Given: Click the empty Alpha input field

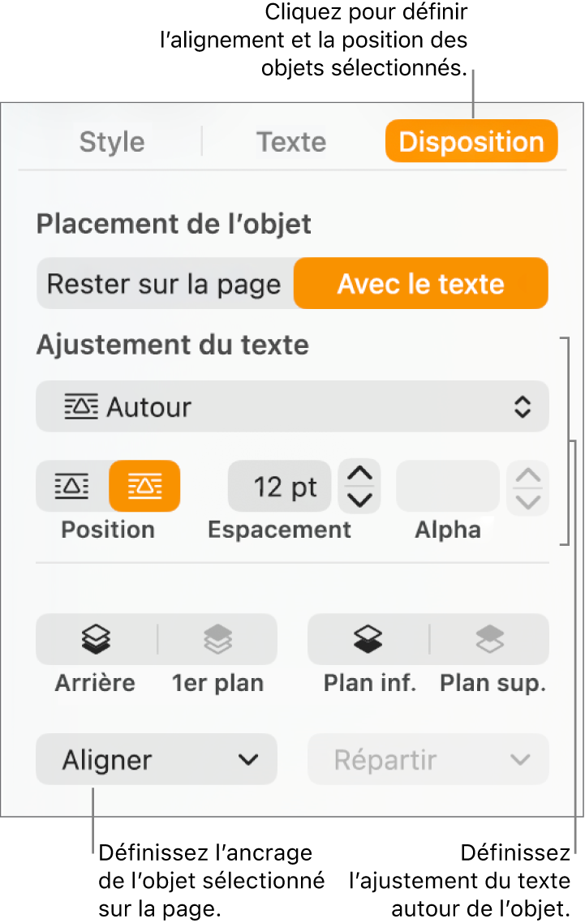Looking at the screenshot, I should point(447,486).
